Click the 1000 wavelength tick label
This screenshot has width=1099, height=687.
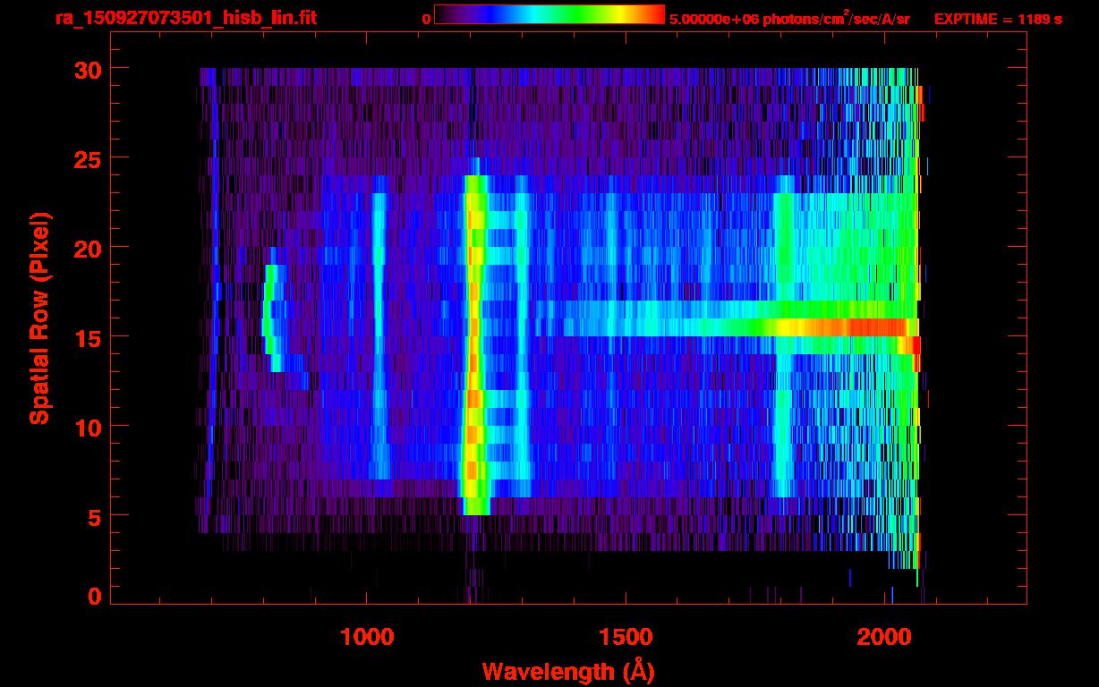point(367,637)
